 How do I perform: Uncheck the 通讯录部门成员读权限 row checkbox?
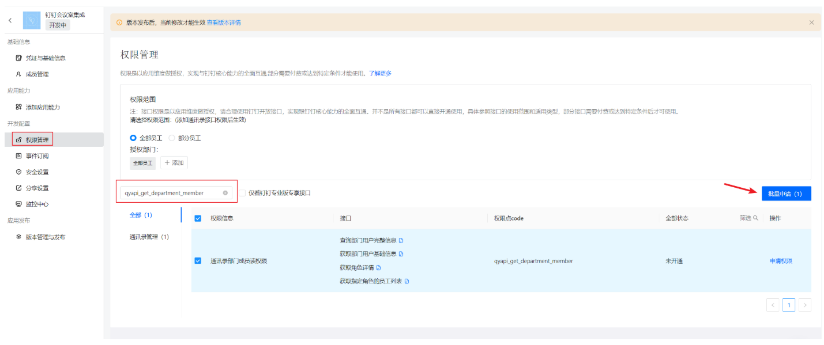[x=198, y=261]
